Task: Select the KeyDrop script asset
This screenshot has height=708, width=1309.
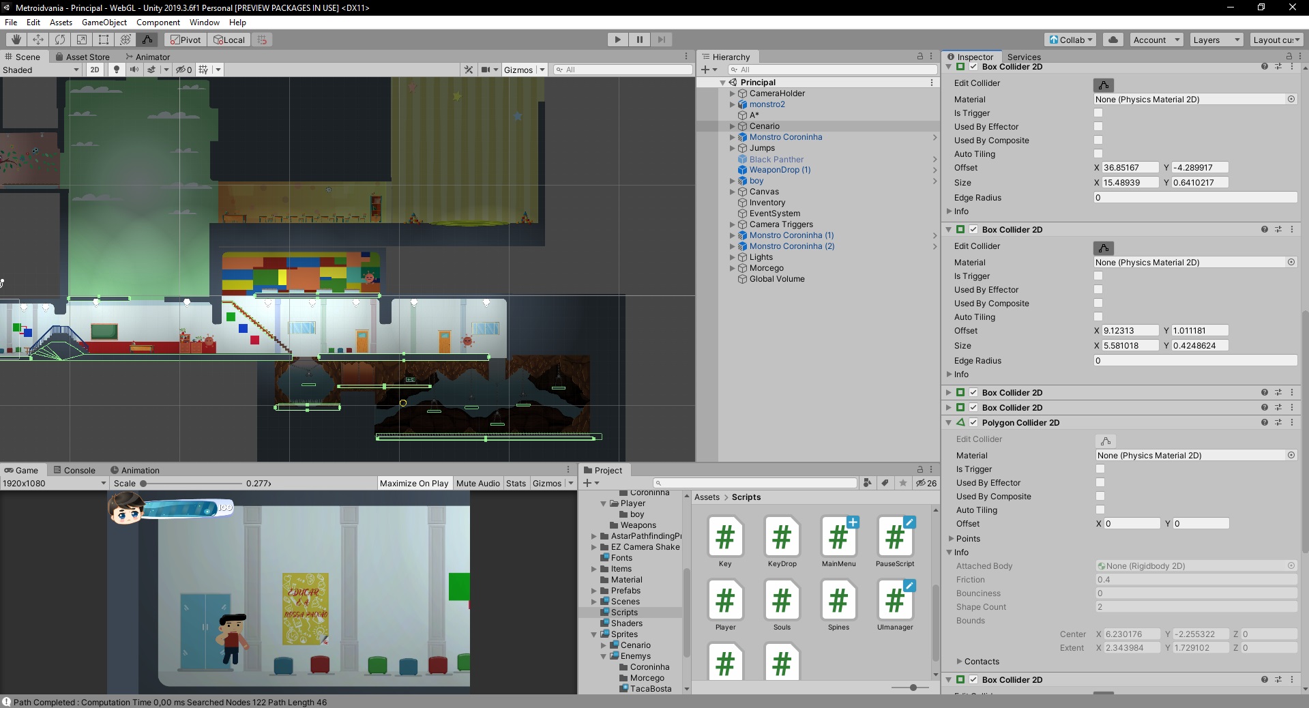Action: (782, 542)
